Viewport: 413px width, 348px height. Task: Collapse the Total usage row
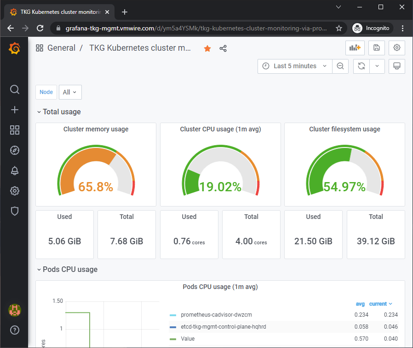coord(61,112)
